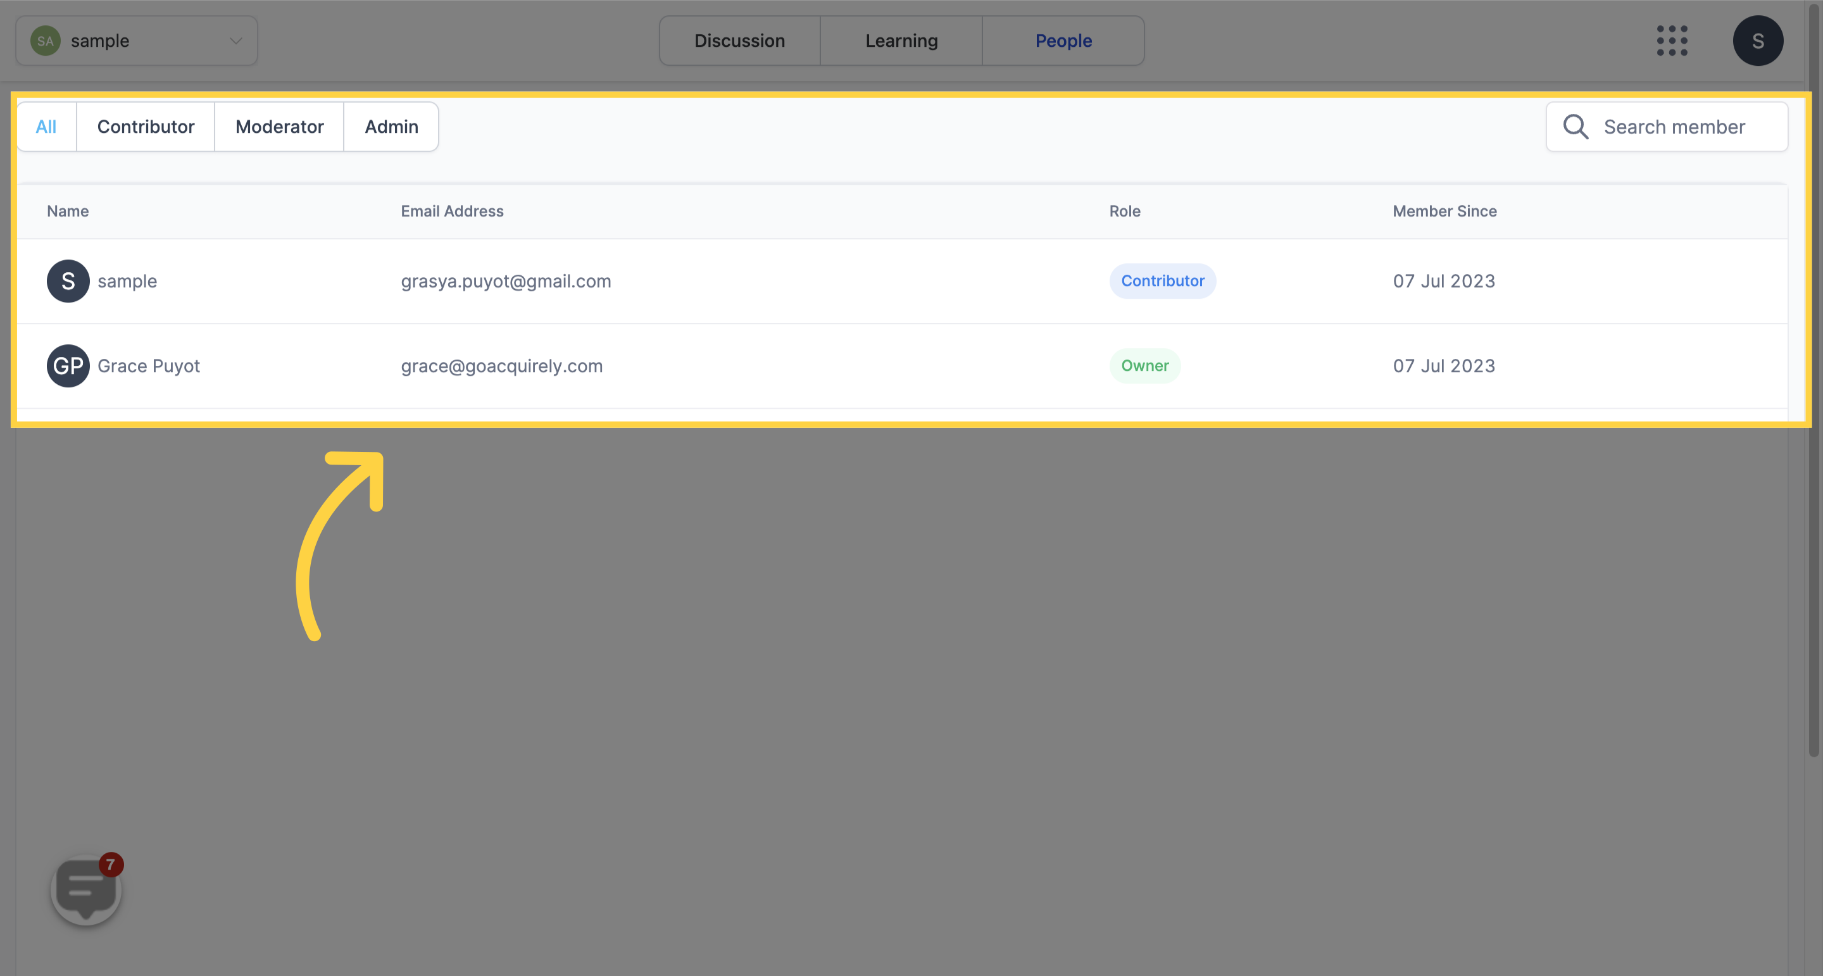Screen dimensions: 1823x976
Task: Select the Moderator filter toggle
Action: 279,125
